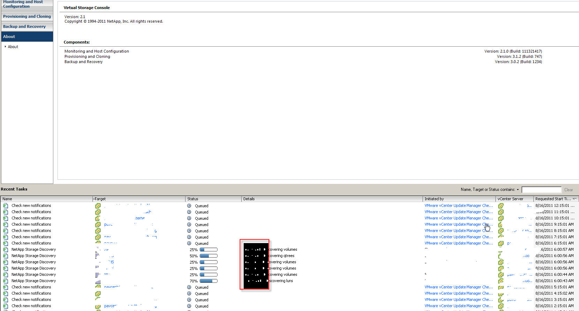The height and width of the screenshot is (311, 579).
Task: Open the Monitoring and Host Configuration panel
Action: point(27,5)
